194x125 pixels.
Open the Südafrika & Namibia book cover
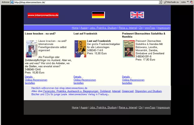point(129,48)
